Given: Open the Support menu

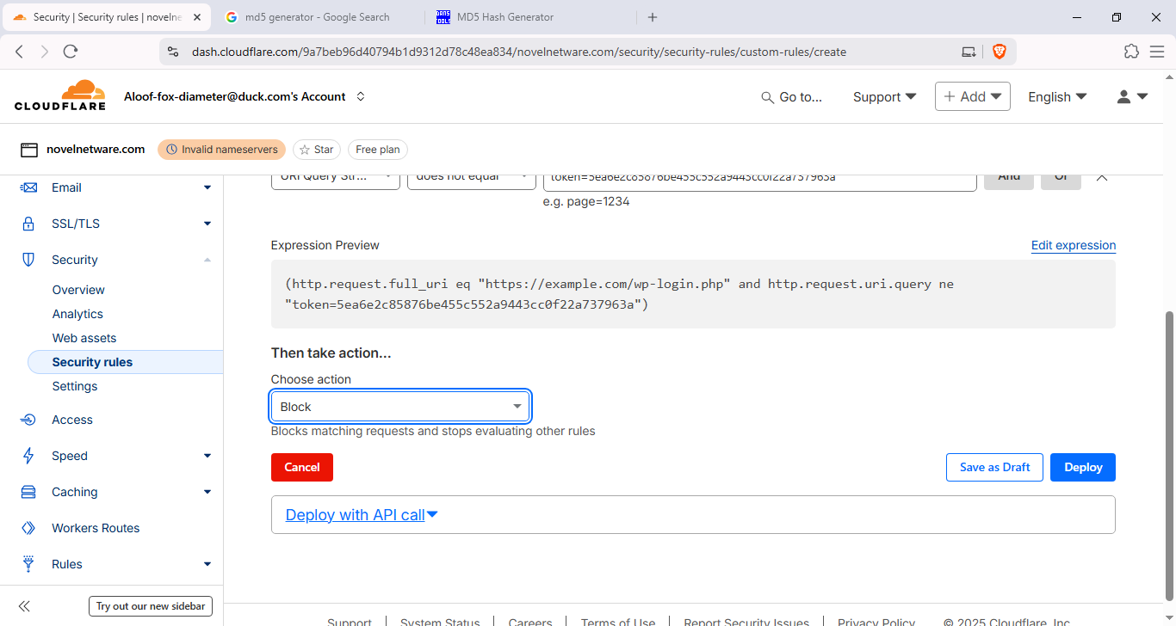Looking at the screenshot, I should coord(884,97).
